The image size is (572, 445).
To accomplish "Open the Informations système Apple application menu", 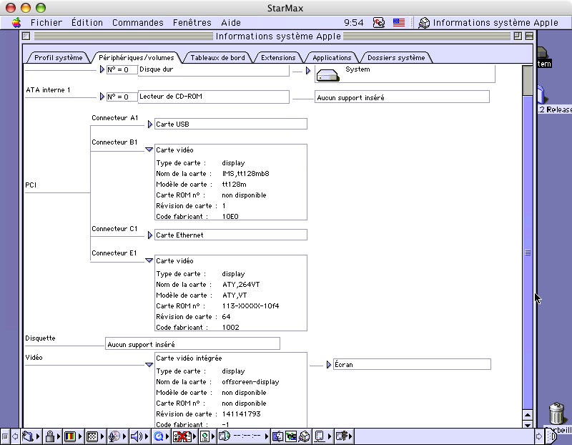I will pos(488,23).
